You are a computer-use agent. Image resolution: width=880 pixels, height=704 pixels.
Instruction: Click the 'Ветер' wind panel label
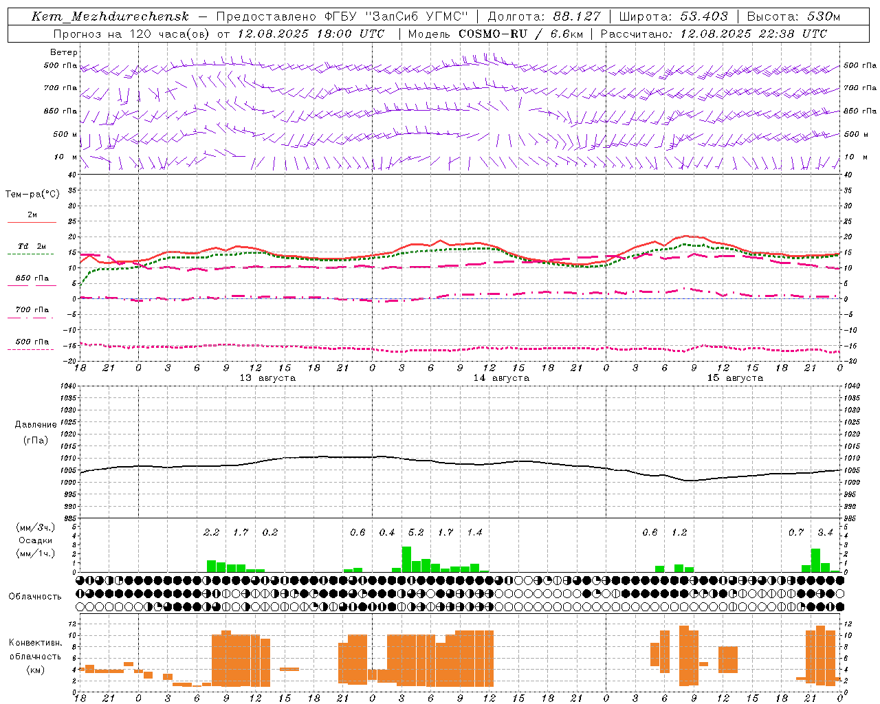[64, 52]
